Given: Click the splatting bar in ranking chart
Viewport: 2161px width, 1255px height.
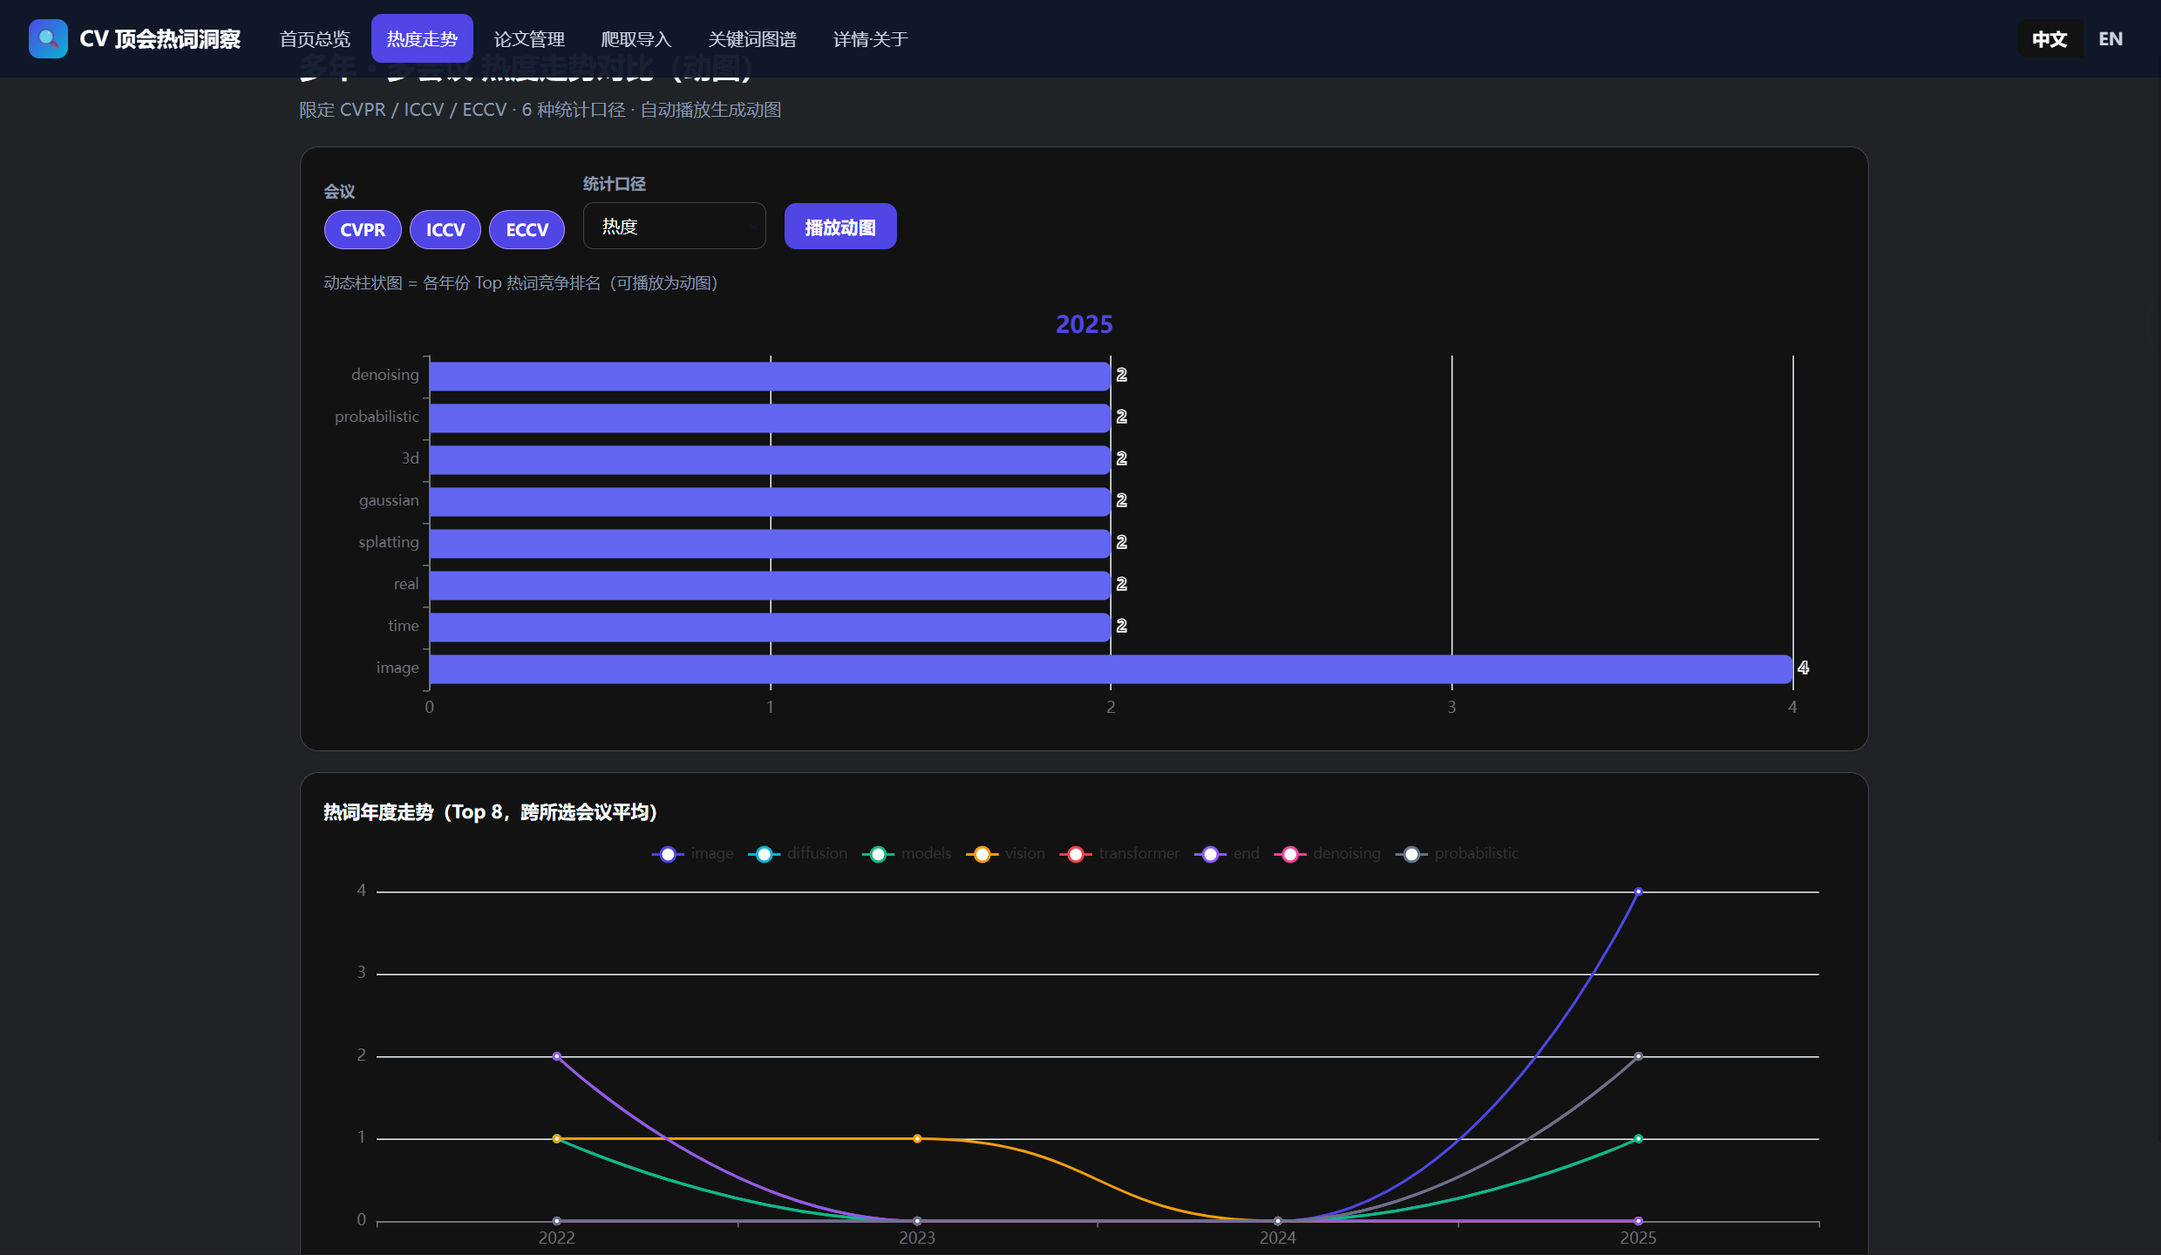Looking at the screenshot, I should (x=770, y=543).
